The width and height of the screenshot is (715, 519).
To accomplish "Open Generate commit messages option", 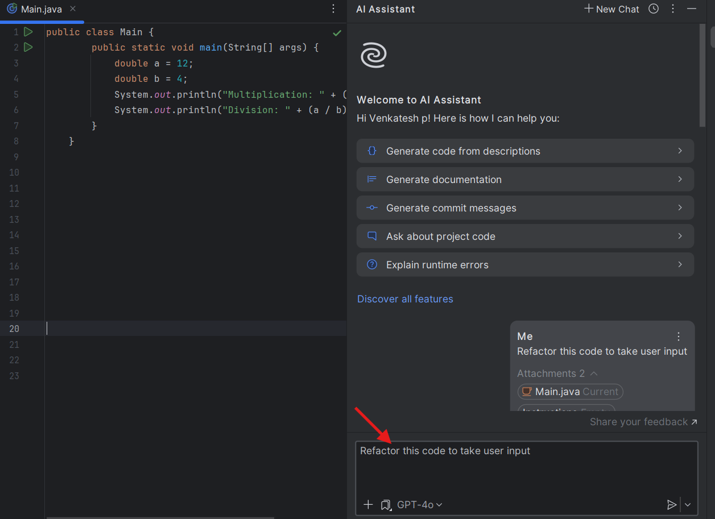I will coord(525,207).
